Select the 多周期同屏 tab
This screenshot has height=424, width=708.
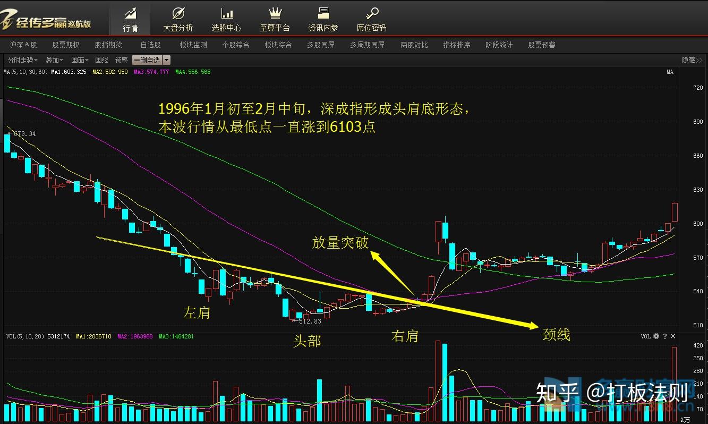(x=367, y=45)
